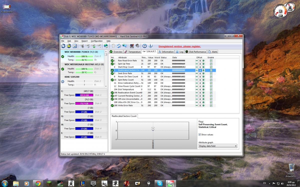Select the WDC WD5002AALX-00J37A0 disk entry
Viewport: 300px width, 187px height.
(x=82, y=68)
